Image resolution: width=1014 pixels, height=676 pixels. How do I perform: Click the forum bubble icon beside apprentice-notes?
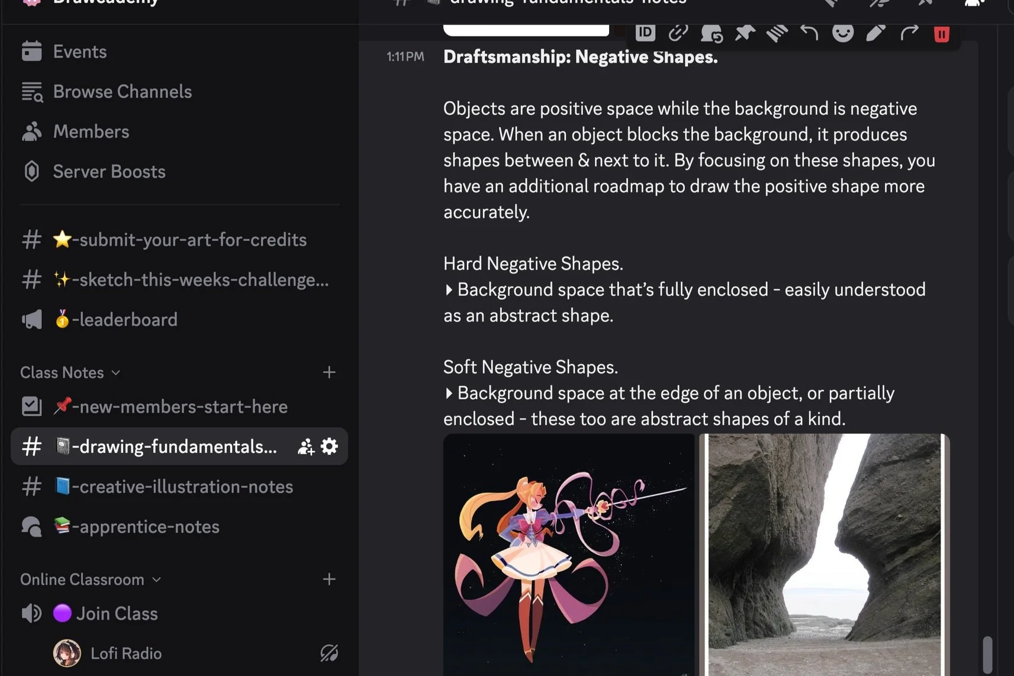click(31, 527)
